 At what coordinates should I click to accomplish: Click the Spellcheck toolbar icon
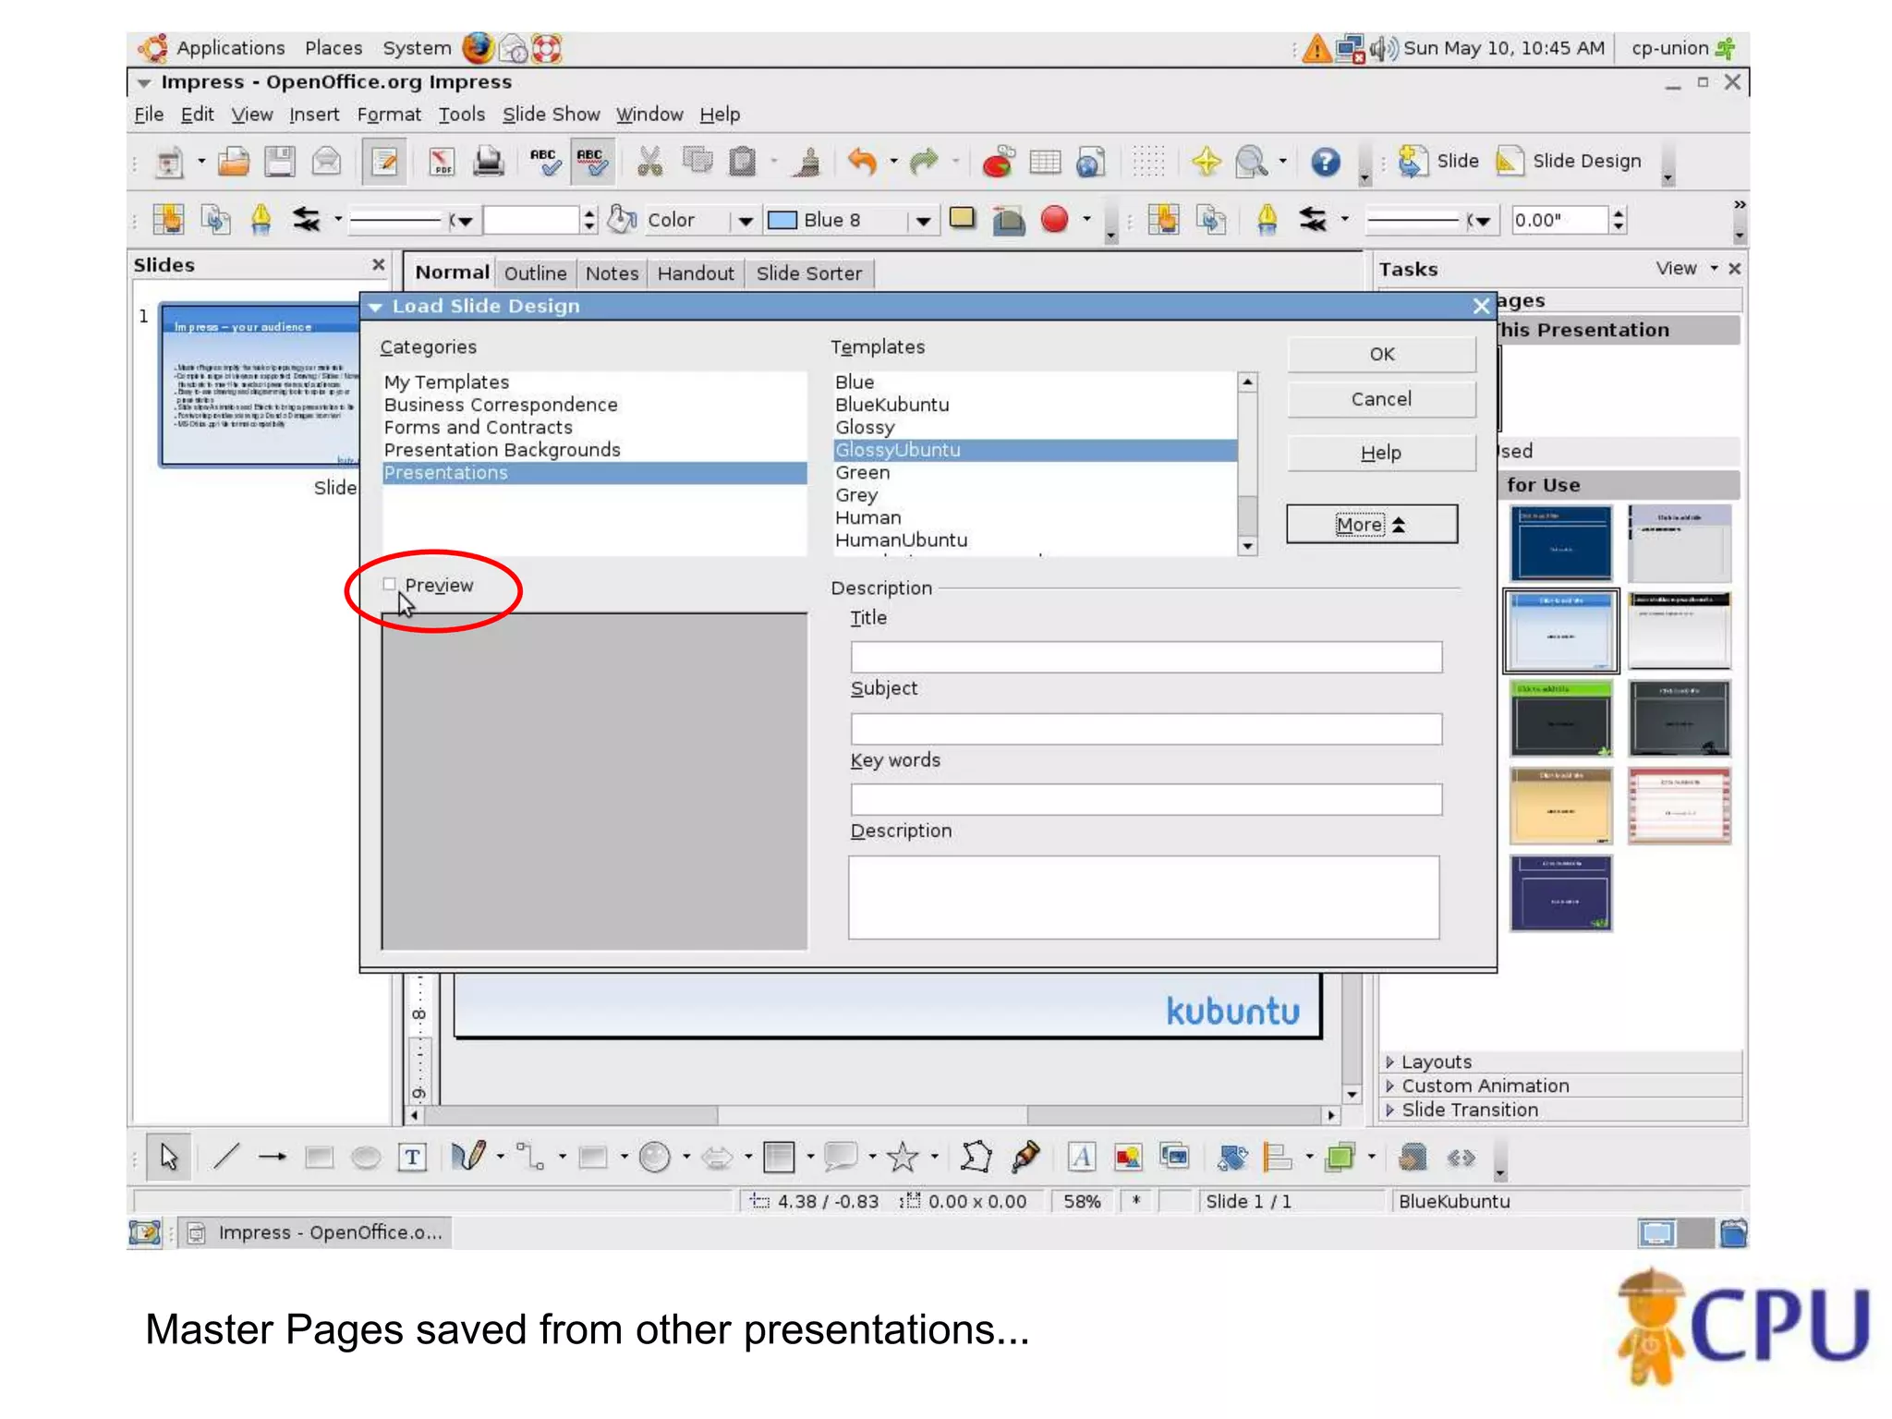545,162
